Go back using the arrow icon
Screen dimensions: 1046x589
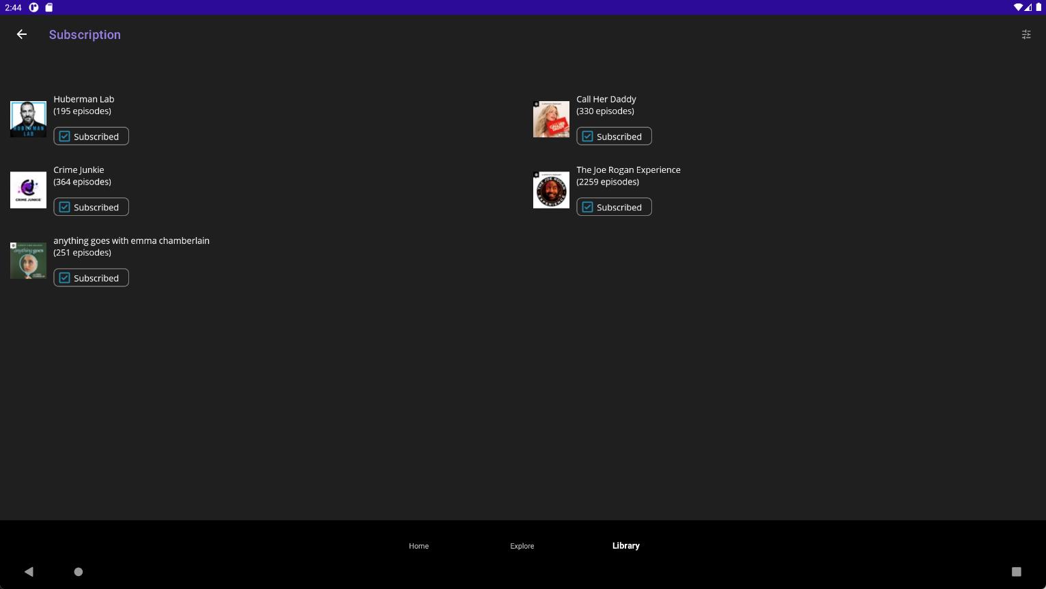[x=22, y=34]
